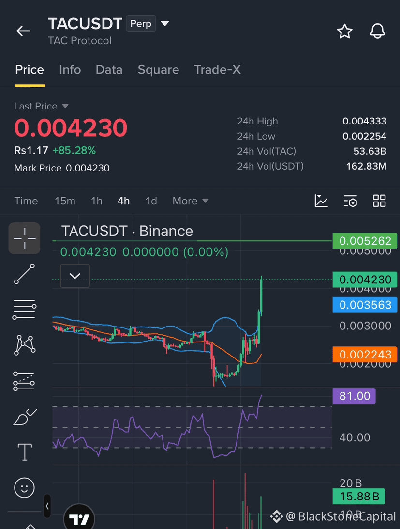Click the TACUSDT · Binance chart title
The height and width of the screenshot is (529, 400).
(x=127, y=231)
